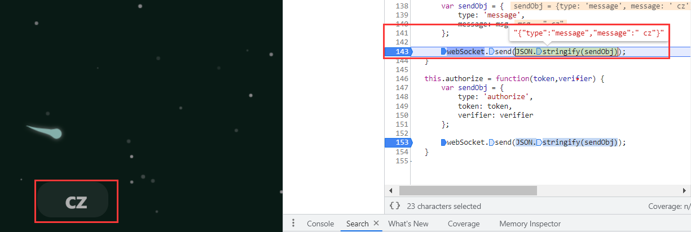This screenshot has width=691, height=232.
Task: Click inline breakpoint marker before stringify on line 153
Action: click(x=539, y=142)
